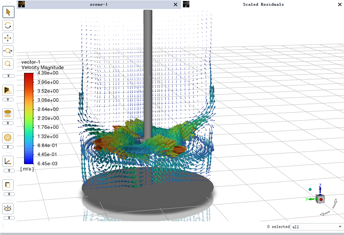
Task: Expand options below the axes tool
Action: click(x=9, y=170)
